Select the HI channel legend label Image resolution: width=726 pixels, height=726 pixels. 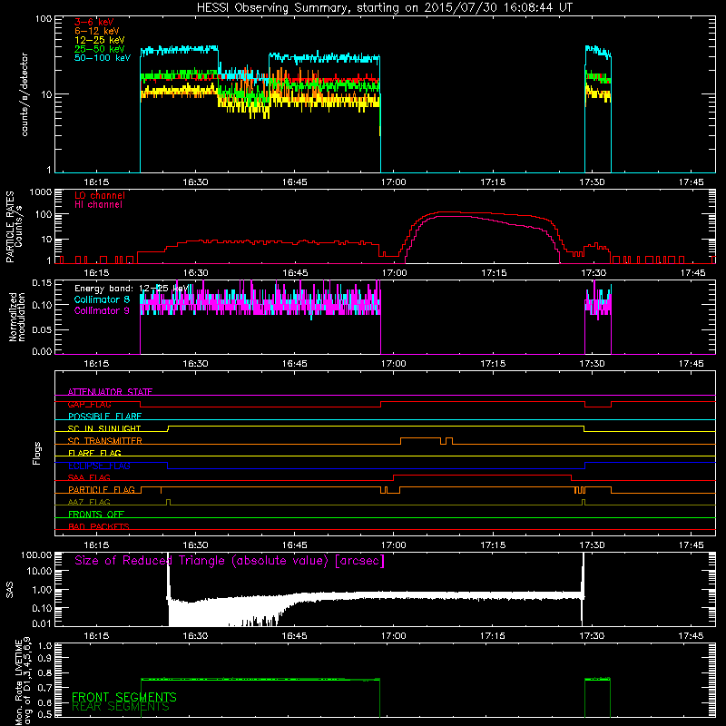98,205
